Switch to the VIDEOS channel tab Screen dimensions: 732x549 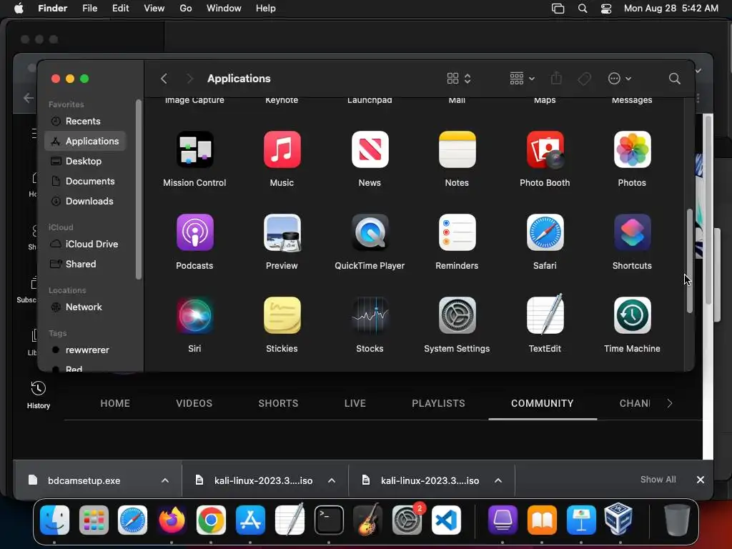coord(194,403)
